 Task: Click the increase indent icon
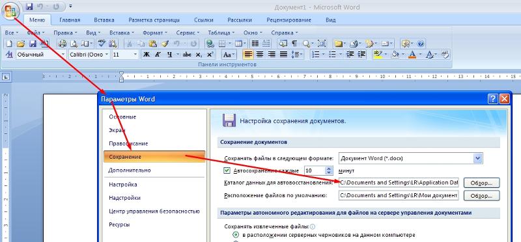pyautogui.click(x=362, y=55)
